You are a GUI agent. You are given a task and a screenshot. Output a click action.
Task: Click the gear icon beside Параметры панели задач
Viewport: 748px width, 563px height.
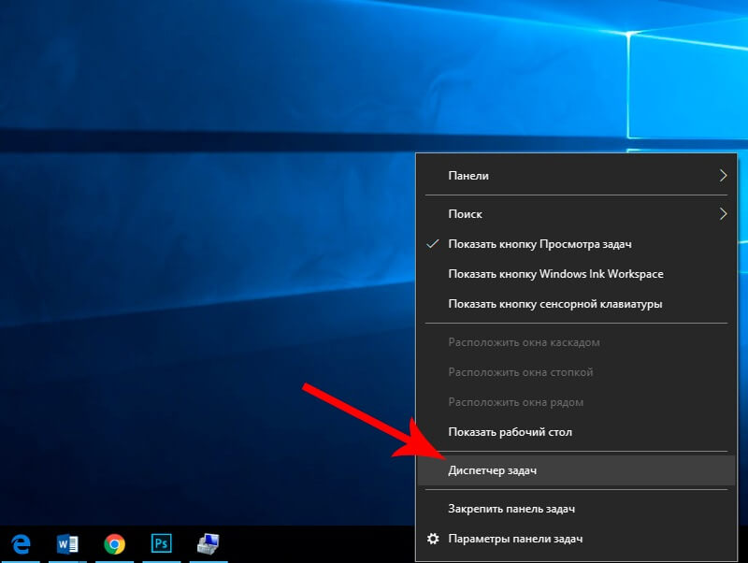(x=433, y=538)
